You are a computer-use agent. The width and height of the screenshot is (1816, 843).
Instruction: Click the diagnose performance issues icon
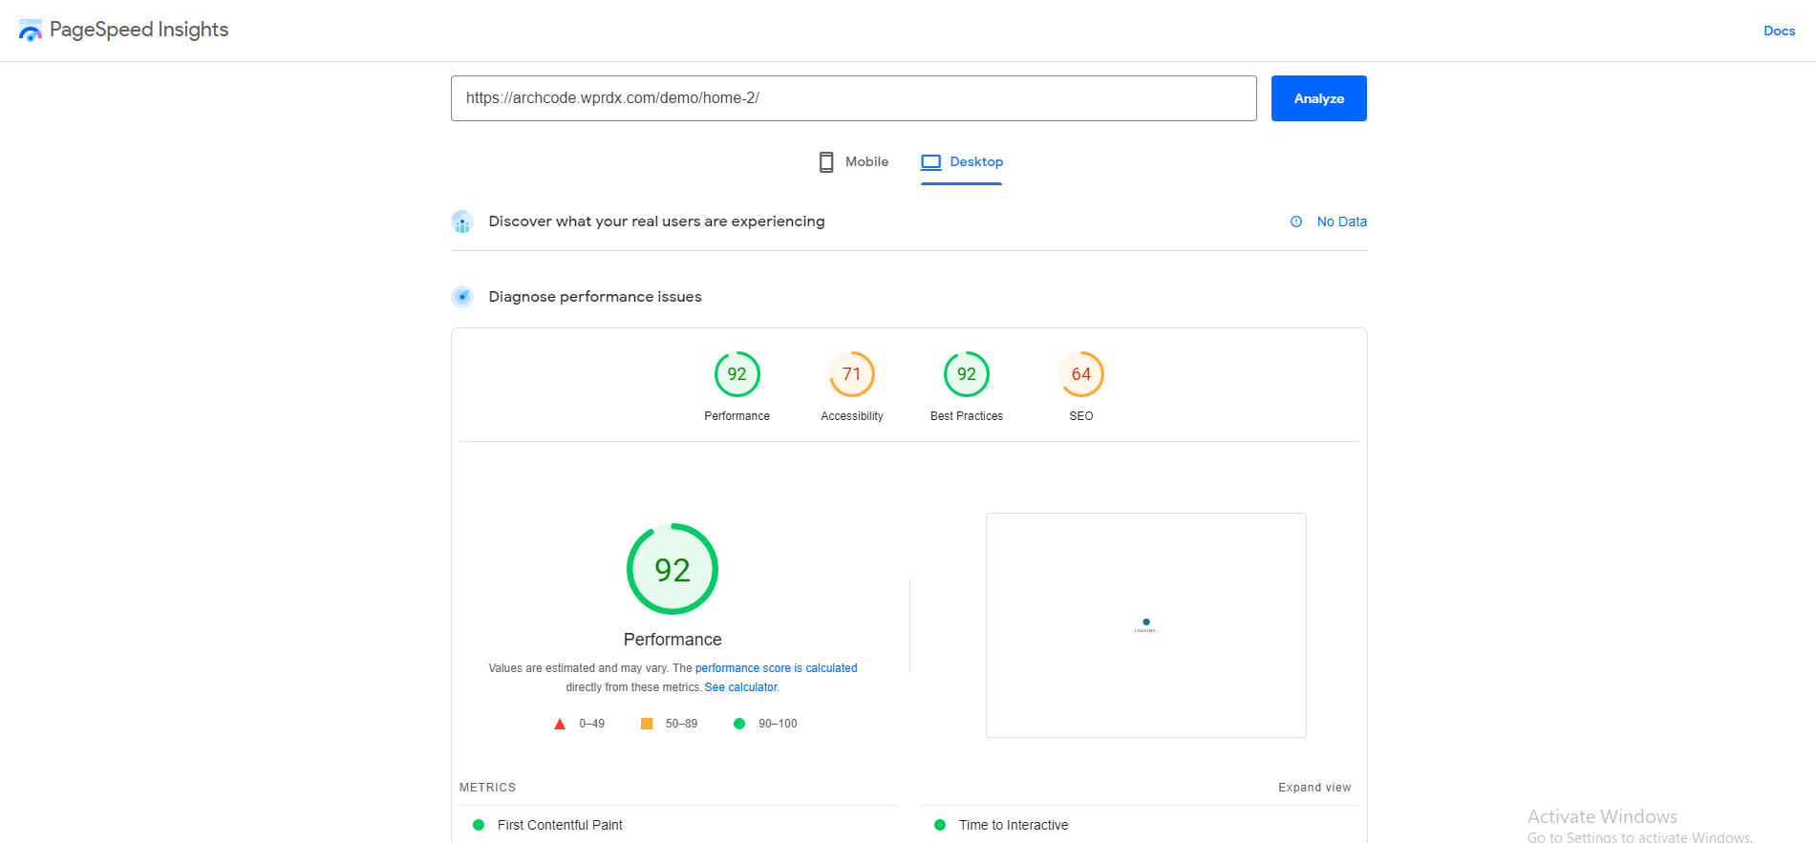point(462,297)
